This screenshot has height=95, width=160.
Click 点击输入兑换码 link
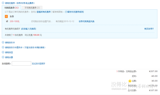[x=29, y=29]
